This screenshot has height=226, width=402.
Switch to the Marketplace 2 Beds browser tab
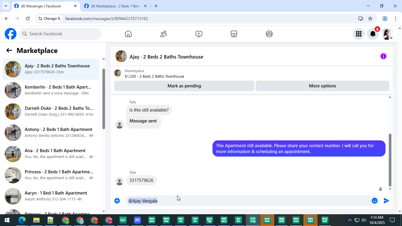pos(115,6)
